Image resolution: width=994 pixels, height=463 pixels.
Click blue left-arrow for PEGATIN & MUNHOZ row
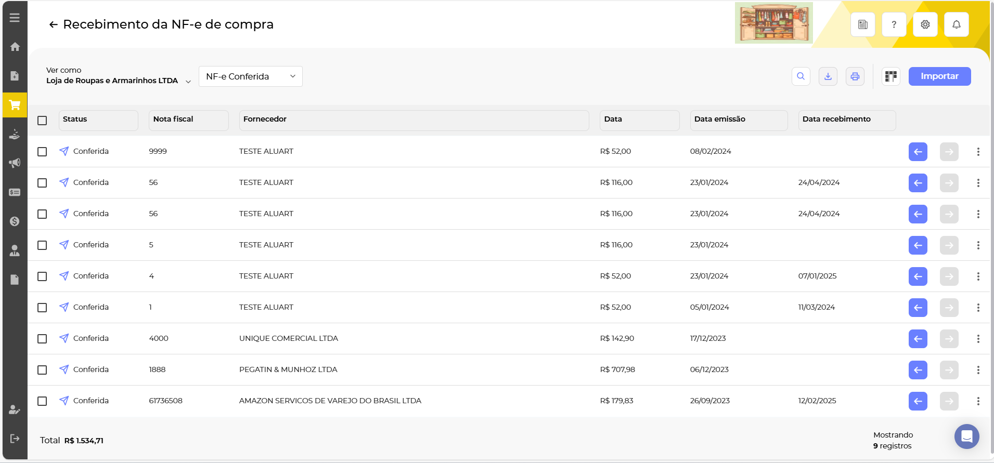[918, 370]
